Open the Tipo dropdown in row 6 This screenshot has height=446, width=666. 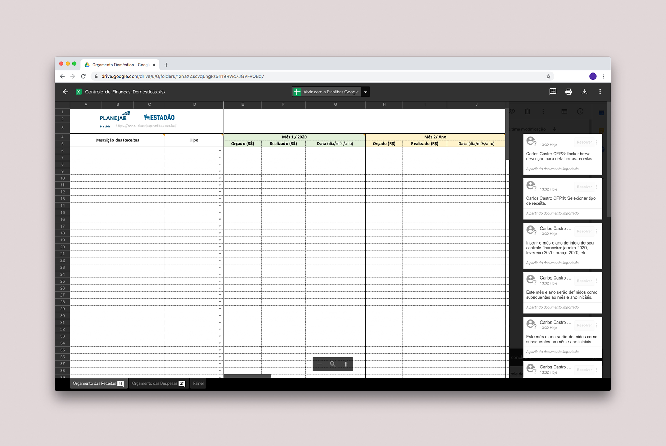[220, 151]
